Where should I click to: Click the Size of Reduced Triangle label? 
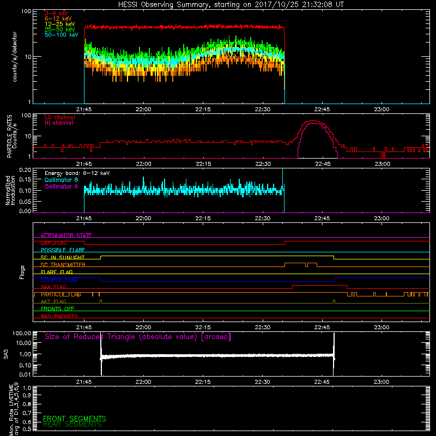pos(138,337)
